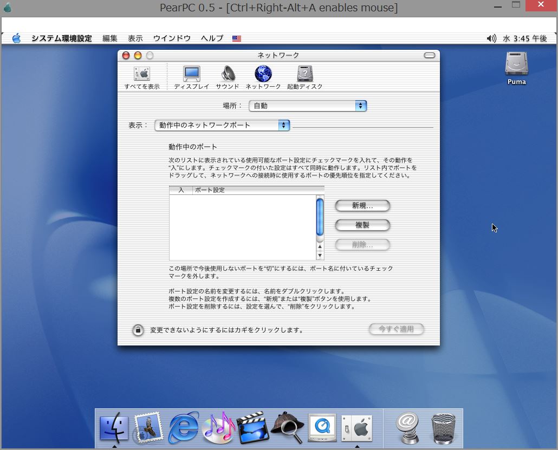Viewport: 558px width, 450px height.
Task: Click the padlock icon to prevent changes
Action: [x=138, y=330]
